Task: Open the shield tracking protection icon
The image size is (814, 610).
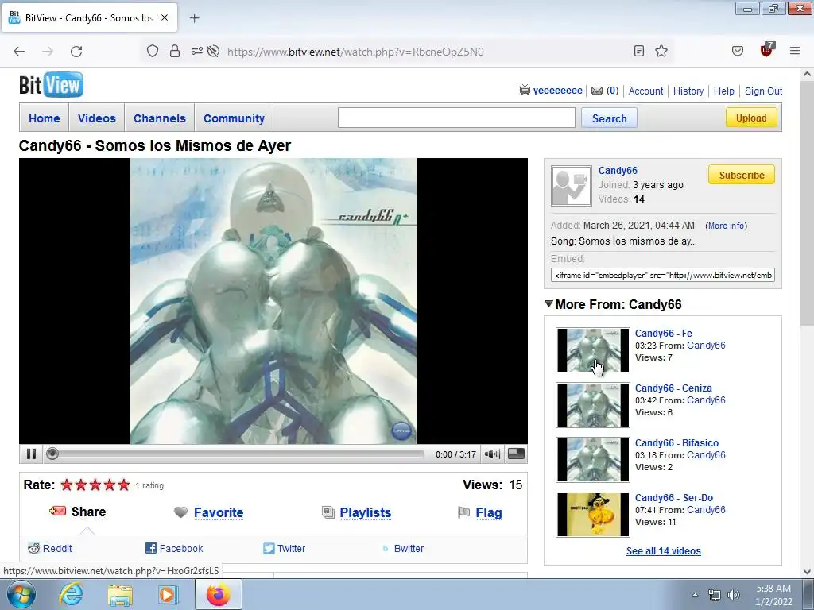Action: click(x=152, y=51)
